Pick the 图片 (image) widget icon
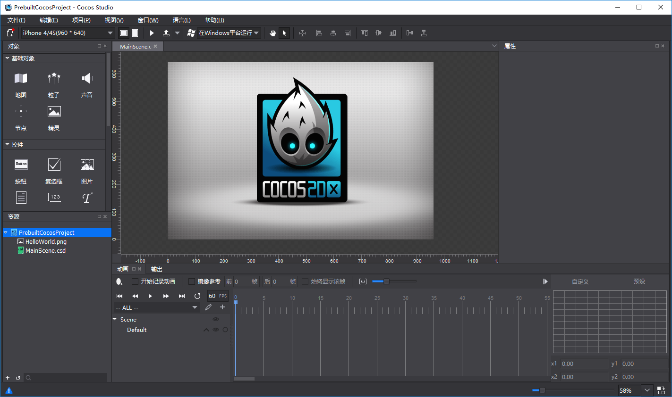This screenshot has height=397, width=672. coord(87,164)
